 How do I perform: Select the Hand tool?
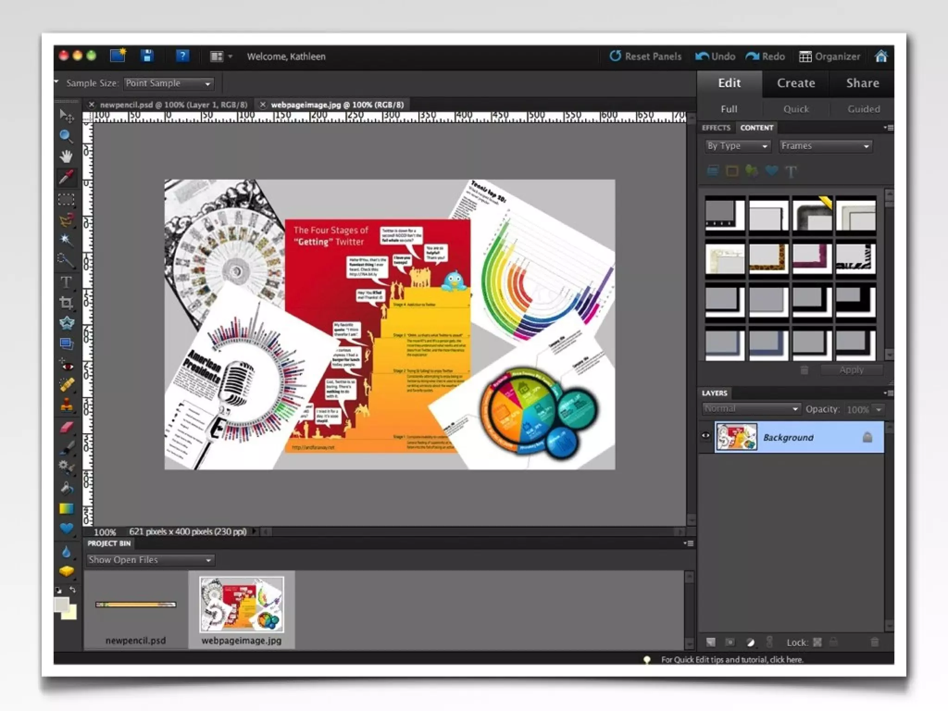point(66,156)
